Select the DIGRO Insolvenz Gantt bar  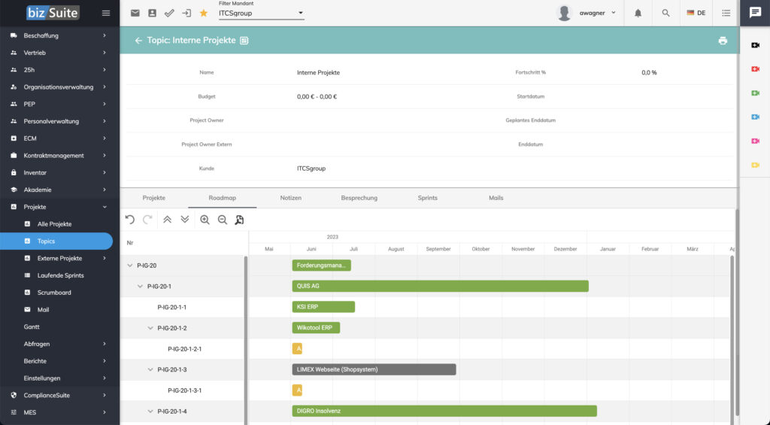tap(444, 411)
